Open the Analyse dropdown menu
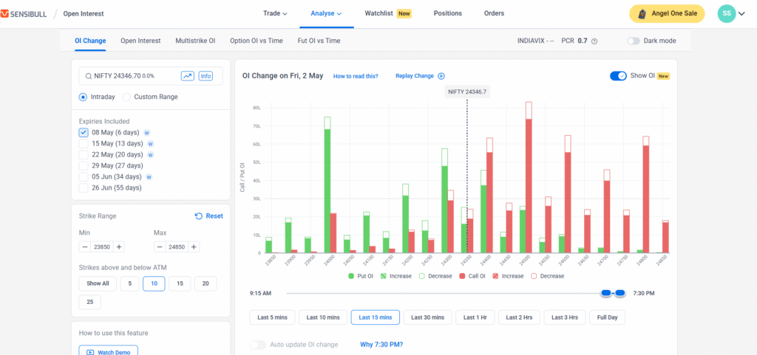757x355 pixels. click(326, 13)
